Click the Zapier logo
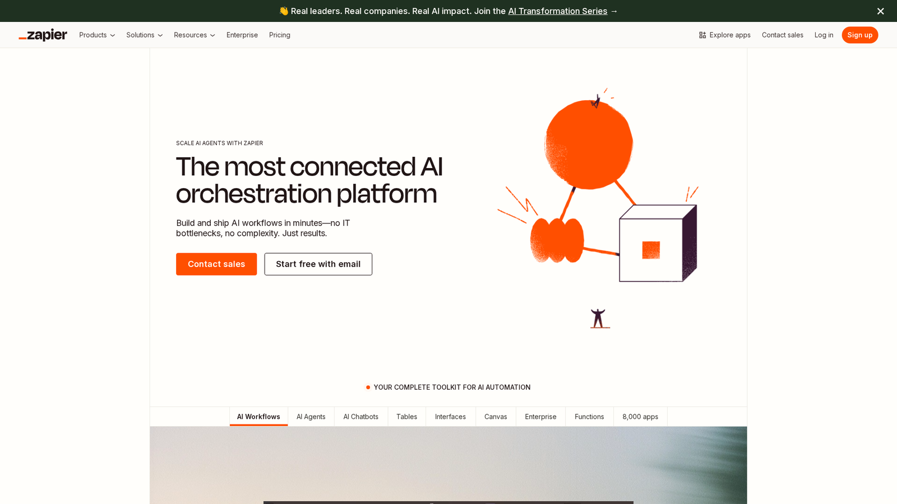 [x=43, y=35]
